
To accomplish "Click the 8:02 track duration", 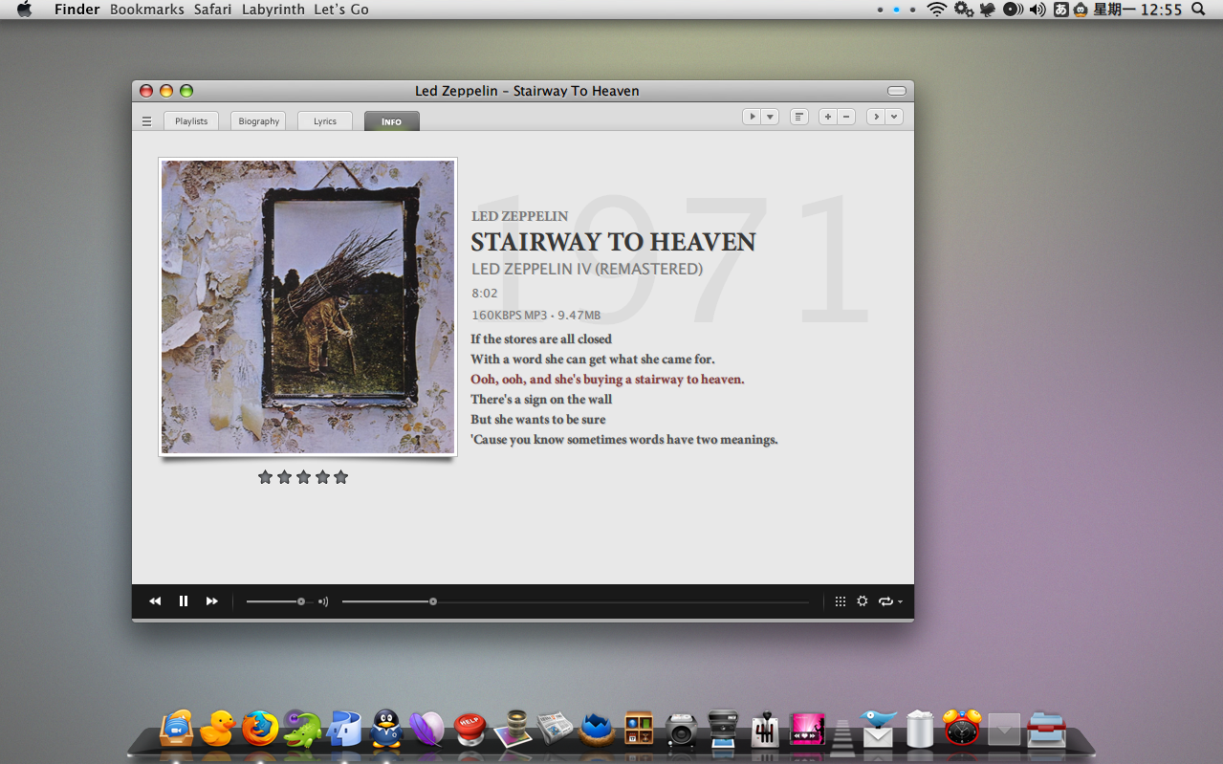I will (485, 294).
